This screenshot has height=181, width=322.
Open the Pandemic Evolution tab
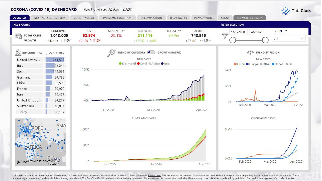click(x=117, y=18)
